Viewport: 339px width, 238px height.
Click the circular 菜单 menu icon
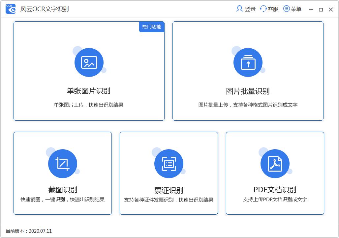click(x=286, y=9)
